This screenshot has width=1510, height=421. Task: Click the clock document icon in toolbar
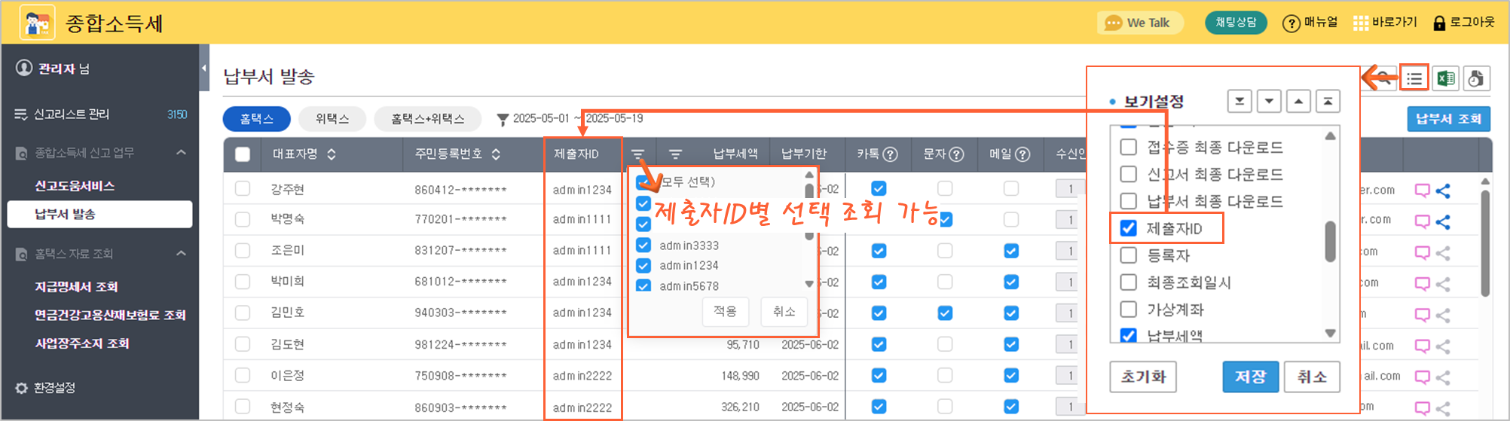click(x=1476, y=78)
